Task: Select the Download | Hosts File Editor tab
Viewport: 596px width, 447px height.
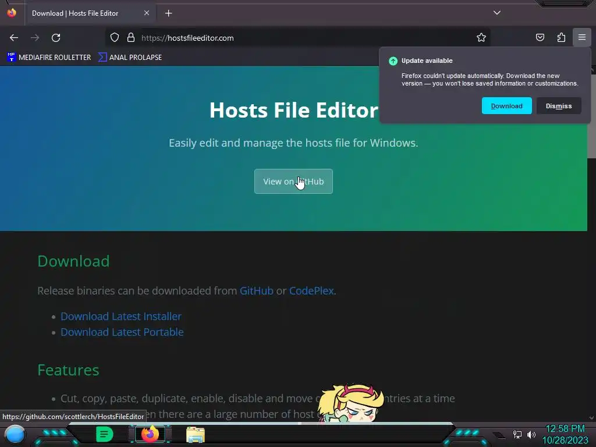Action: tap(90, 13)
